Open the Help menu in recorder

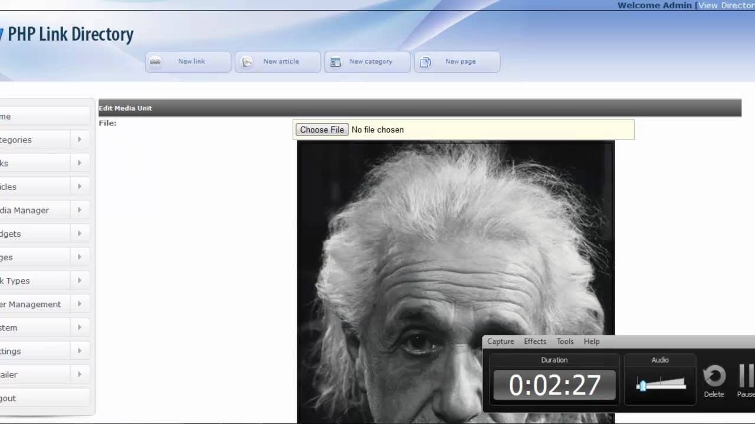(592, 342)
